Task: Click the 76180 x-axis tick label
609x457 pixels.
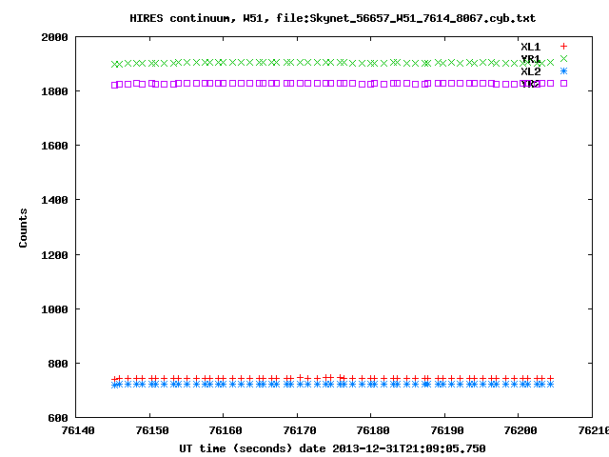Action: point(373,430)
